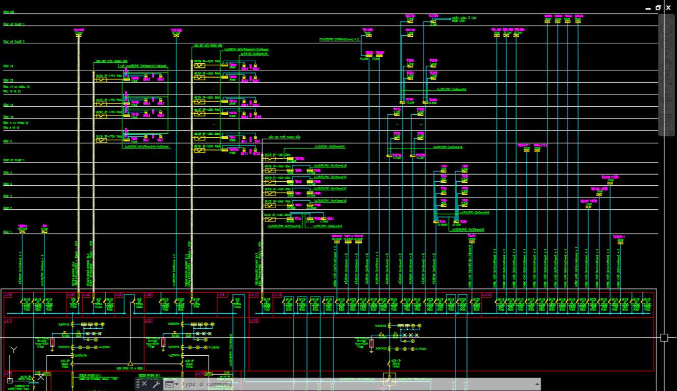Click the command line grip handle
The image size is (677, 391).
coord(138,384)
